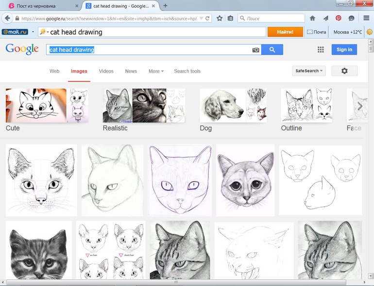The image size is (374, 286).
Task: Open the Google apps grid
Action: [x=321, y=50]
